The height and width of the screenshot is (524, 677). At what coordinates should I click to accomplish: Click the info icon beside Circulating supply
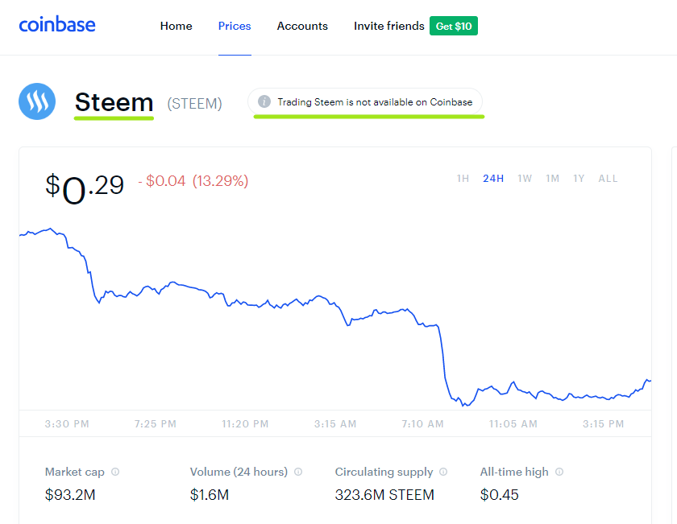443,472
